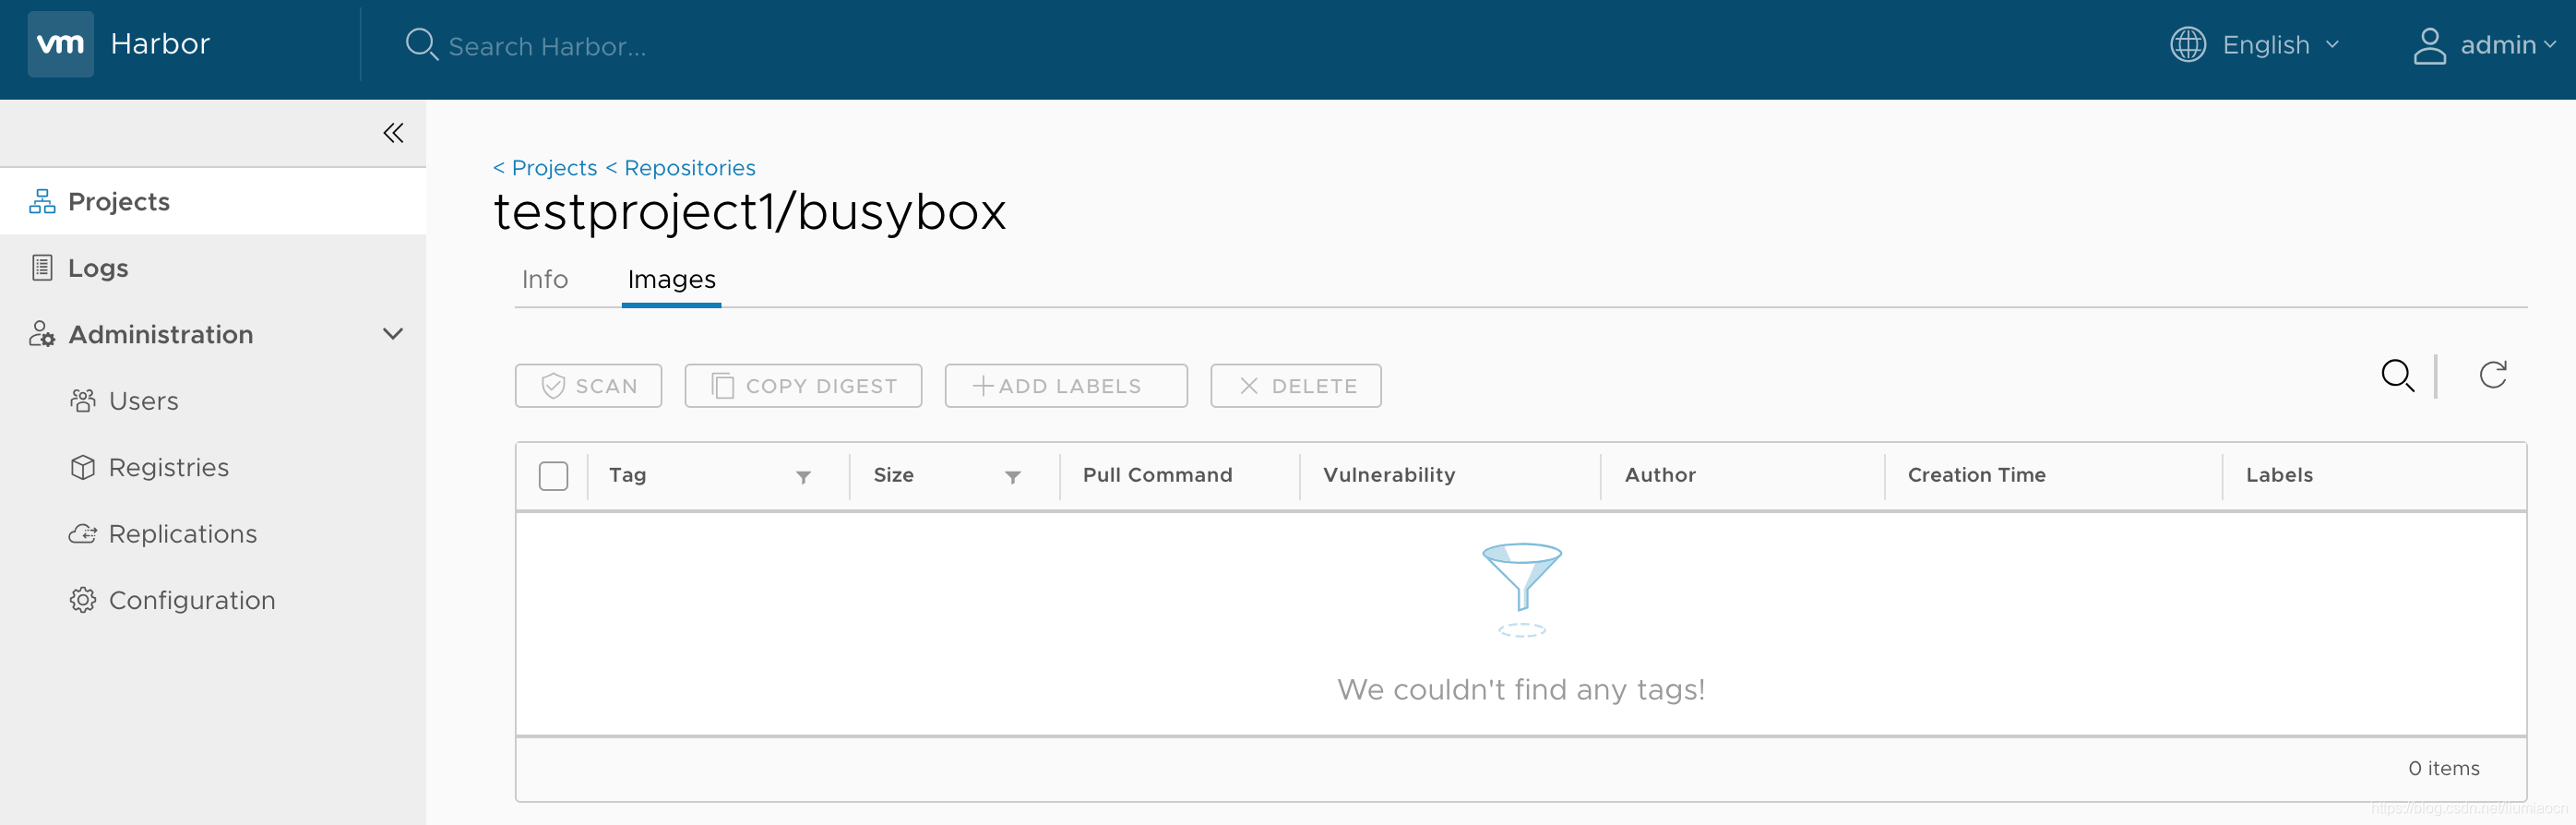Click the '0 items' footer text
The image size is (2576, 825).
(x=2443, y=769)
